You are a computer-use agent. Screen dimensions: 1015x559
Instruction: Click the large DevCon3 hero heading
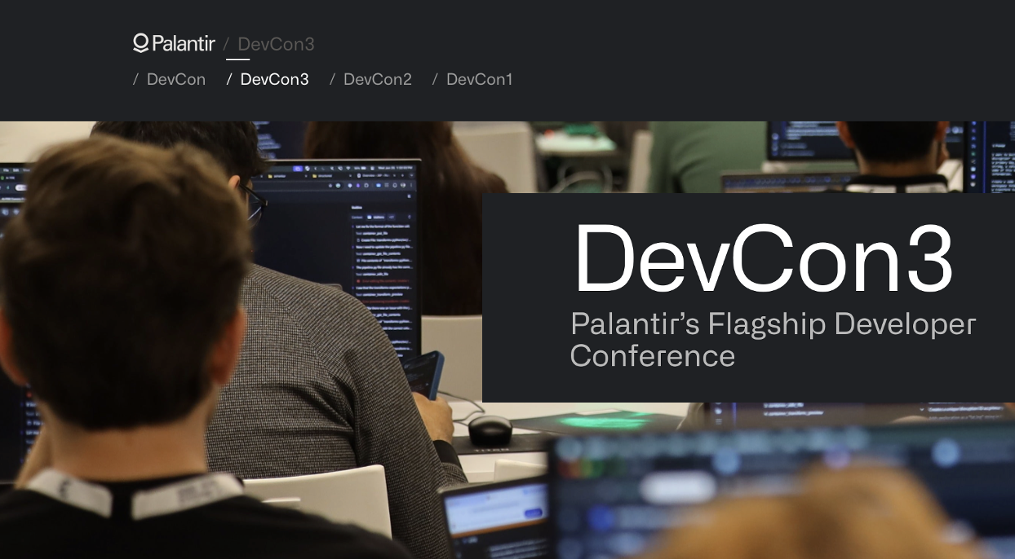point(763,259)
